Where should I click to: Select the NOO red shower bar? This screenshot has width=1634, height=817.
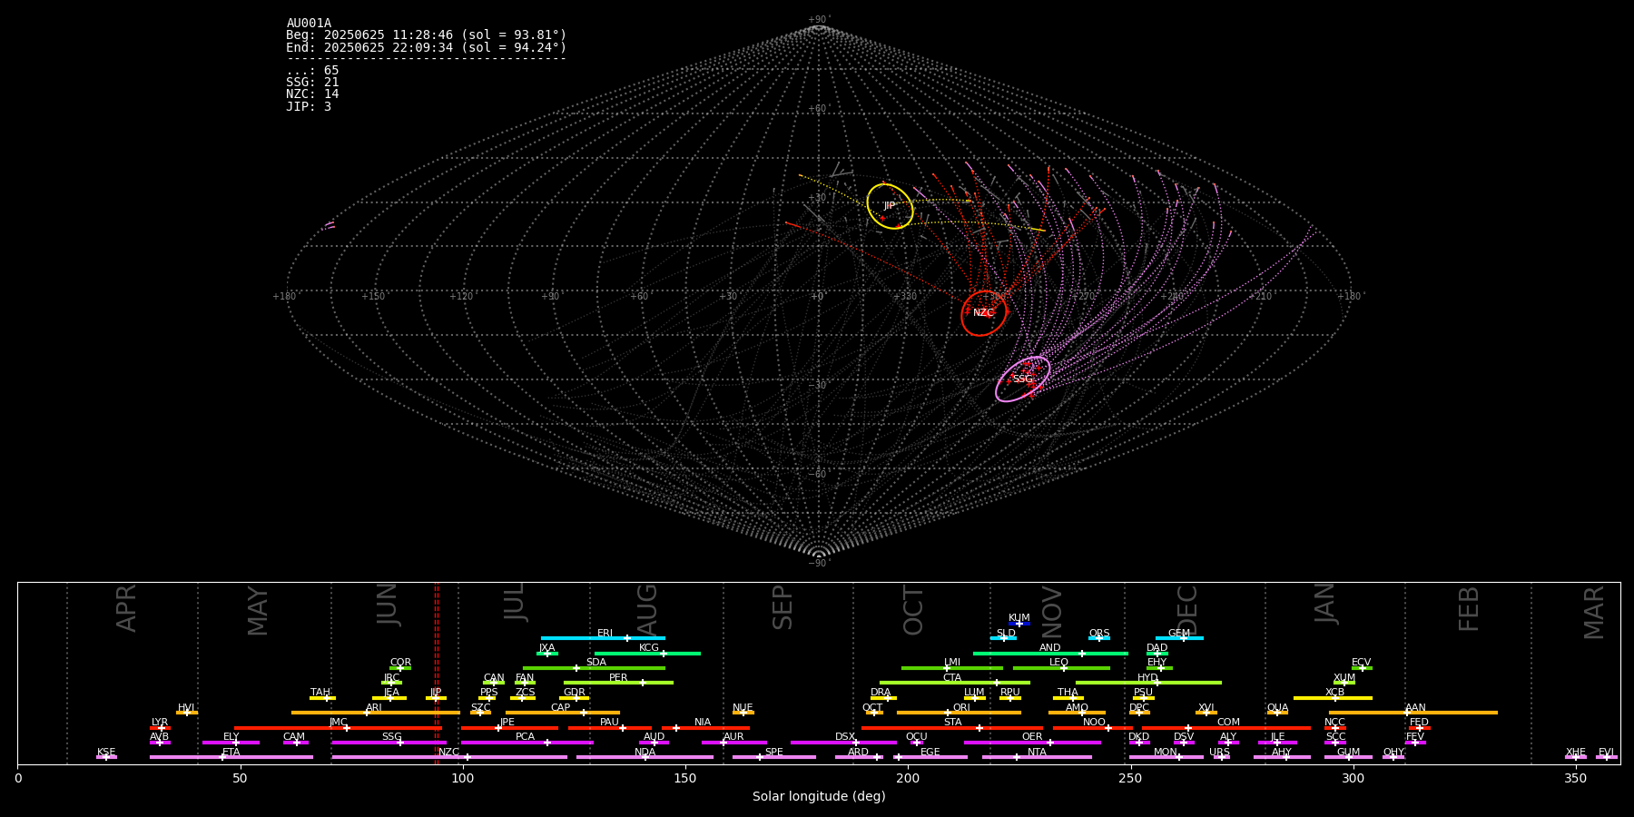1093,727
